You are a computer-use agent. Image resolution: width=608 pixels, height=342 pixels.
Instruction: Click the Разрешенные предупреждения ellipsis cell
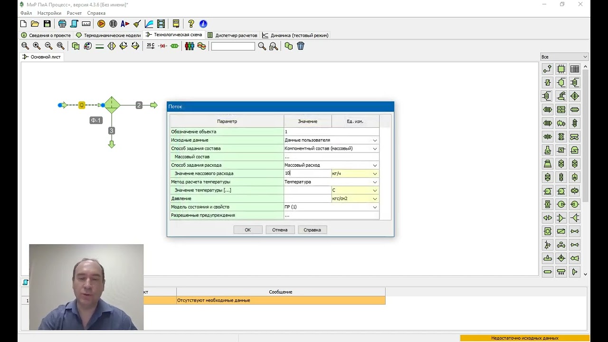click(331, 215)
